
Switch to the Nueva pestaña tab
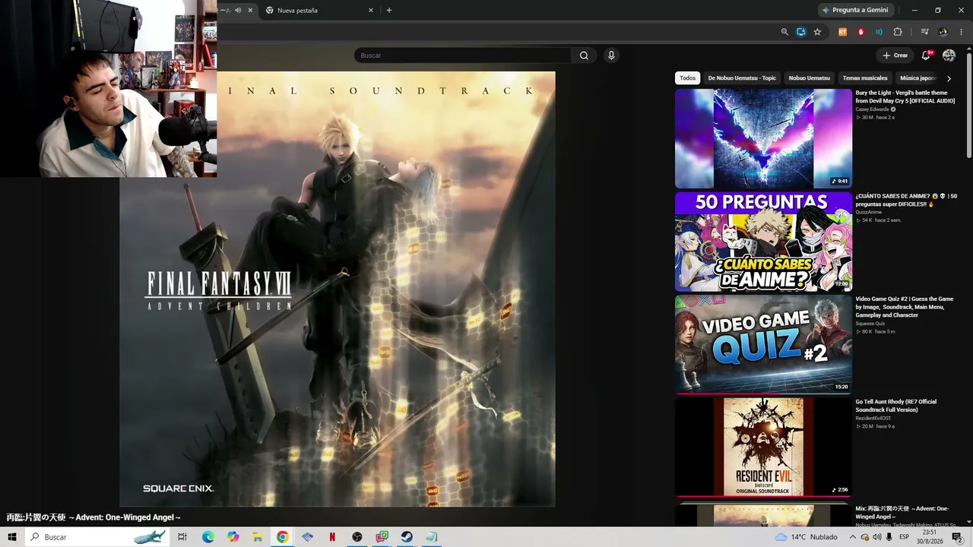click(x=319, y=11)
